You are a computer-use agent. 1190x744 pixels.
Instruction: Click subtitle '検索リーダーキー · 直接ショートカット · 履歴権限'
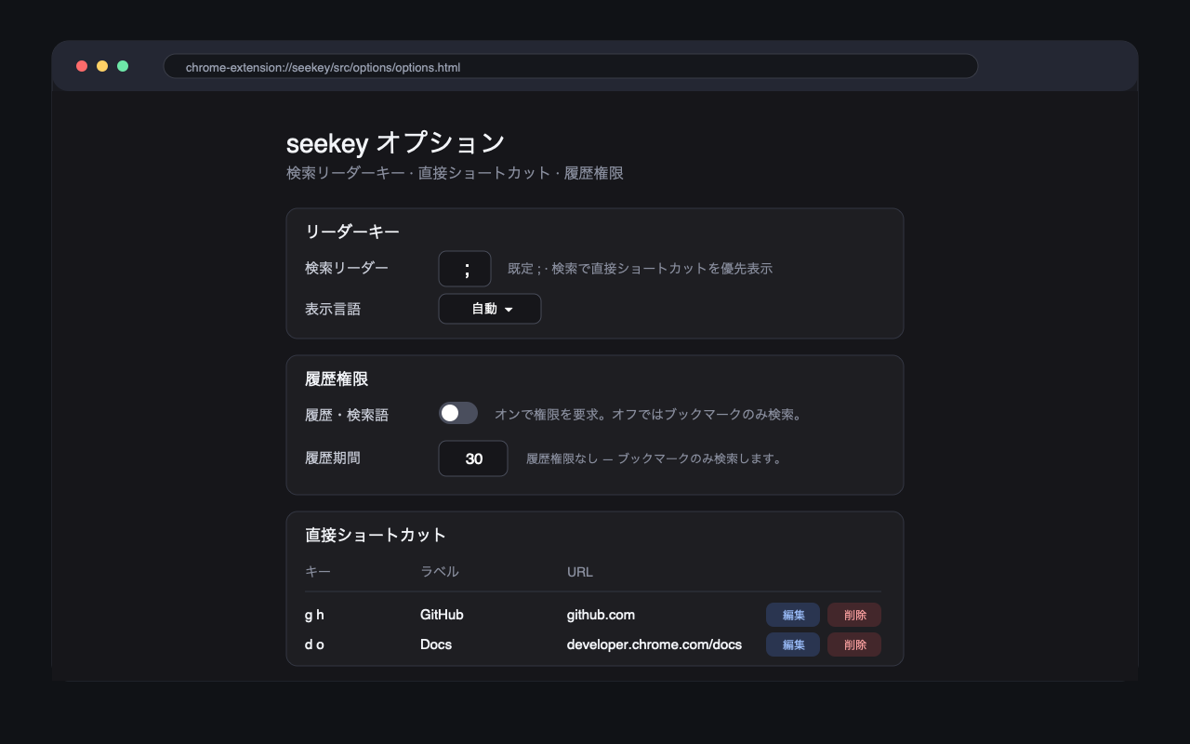coord(455,173)
